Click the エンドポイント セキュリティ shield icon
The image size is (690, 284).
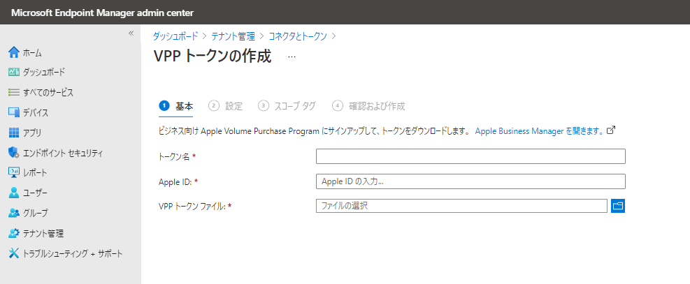[14, 153]
